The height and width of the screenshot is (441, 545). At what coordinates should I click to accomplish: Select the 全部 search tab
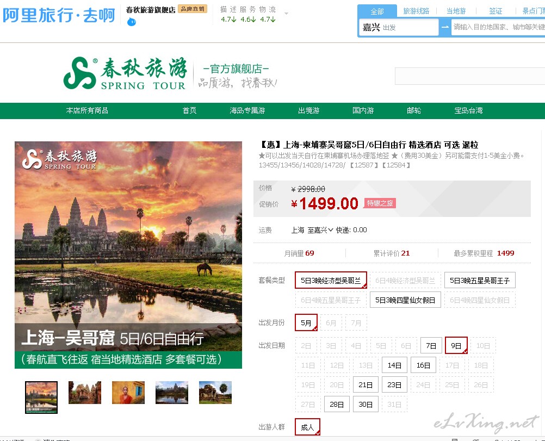coord(377,11)
